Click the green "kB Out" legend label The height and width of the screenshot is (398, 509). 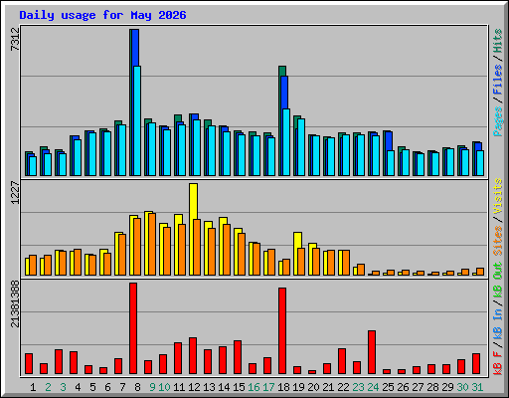pyautogui.click(x=497, y=281)
